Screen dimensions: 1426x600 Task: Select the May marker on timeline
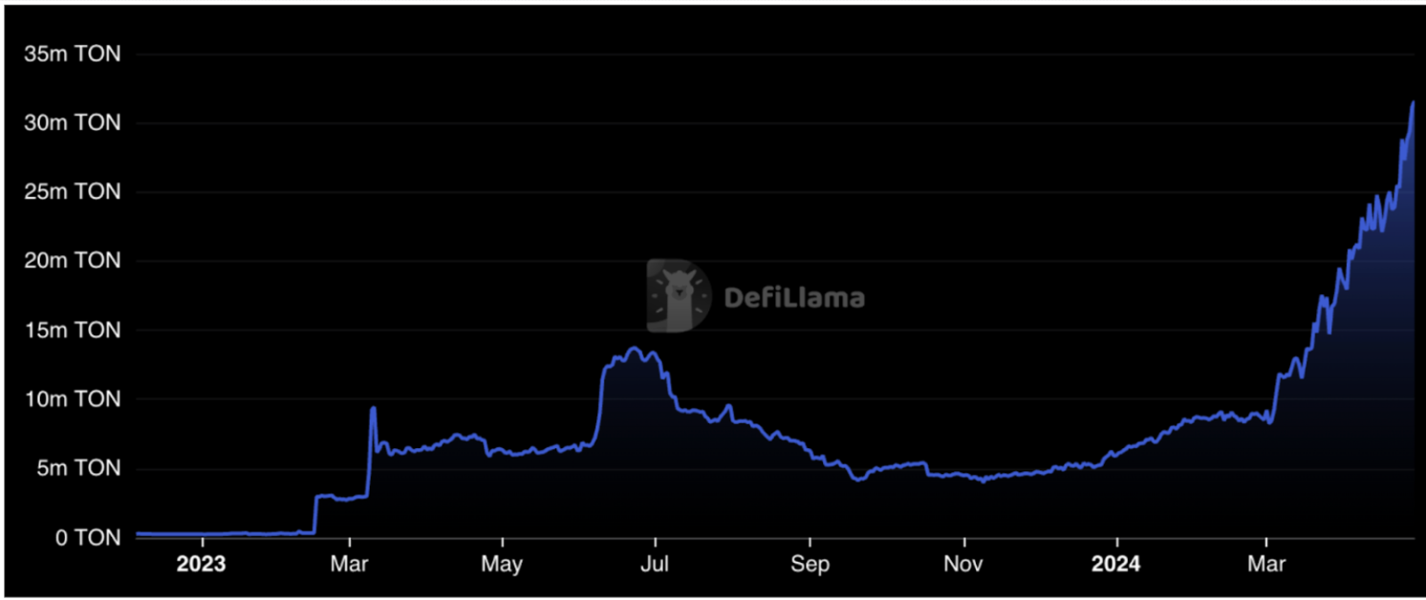(x=502, y=564)
